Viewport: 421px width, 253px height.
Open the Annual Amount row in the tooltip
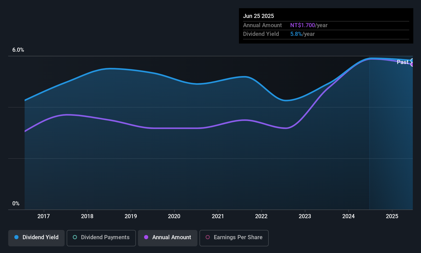[262, 25]
